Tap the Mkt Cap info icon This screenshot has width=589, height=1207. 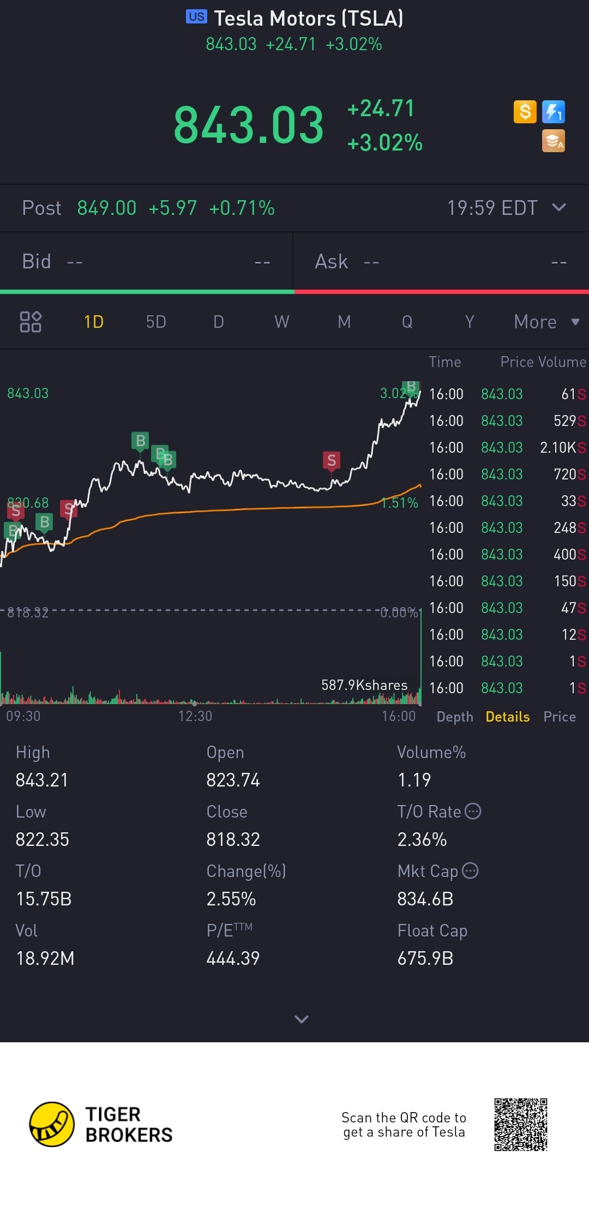tap(470, 870)
